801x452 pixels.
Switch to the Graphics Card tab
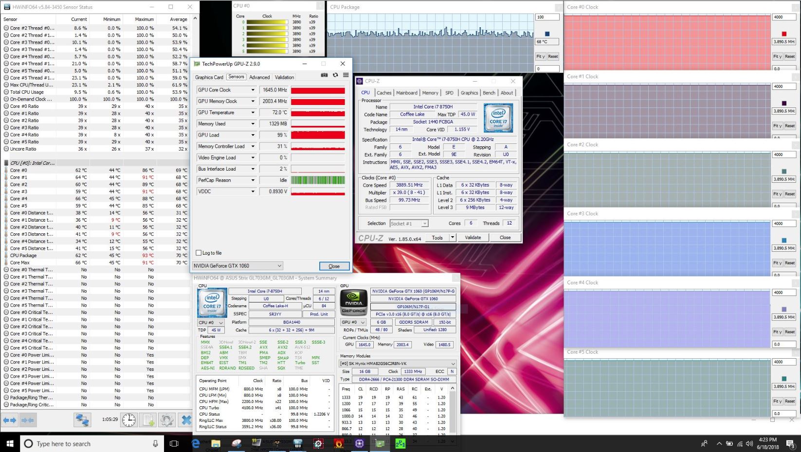(x=209, y=77)
